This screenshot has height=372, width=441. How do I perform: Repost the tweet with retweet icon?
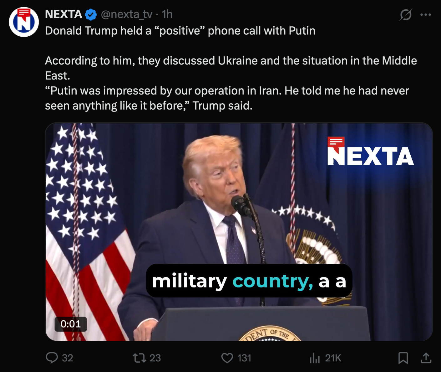[x=139, y=358]
